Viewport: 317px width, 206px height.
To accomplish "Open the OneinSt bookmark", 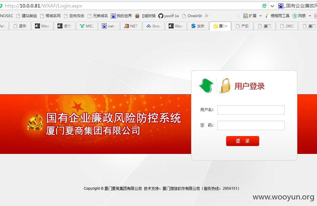I will (192, 16).
